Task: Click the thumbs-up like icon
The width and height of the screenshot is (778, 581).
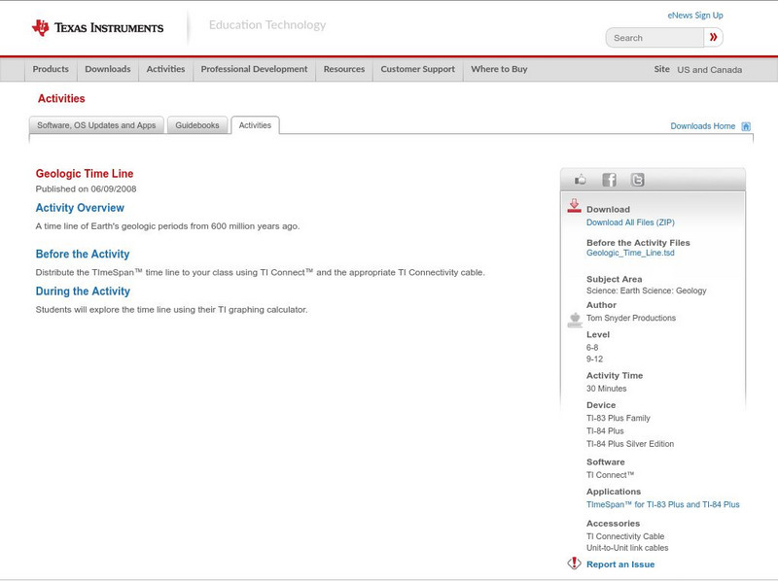Action: 581,180
